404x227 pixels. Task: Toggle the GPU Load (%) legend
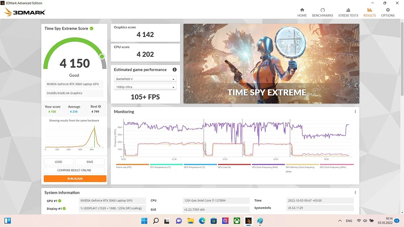234,166
